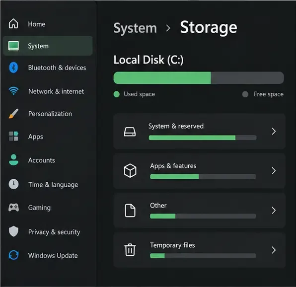Click the System & reserved label
Viewport: 296px width, 287px height.
coord(176,126)
